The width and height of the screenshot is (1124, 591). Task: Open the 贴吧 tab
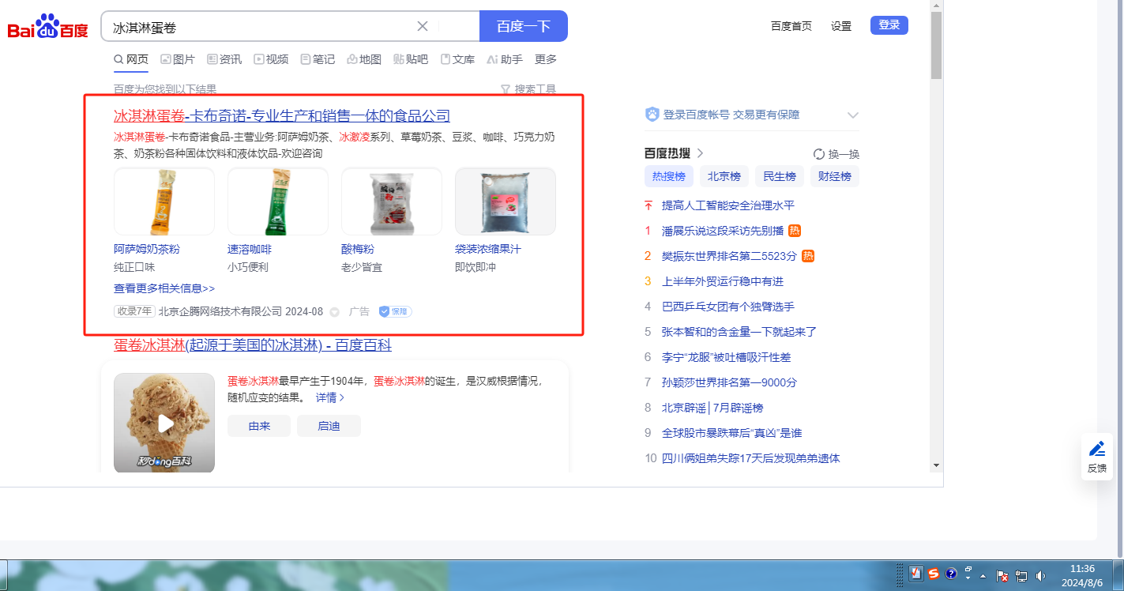411,59
